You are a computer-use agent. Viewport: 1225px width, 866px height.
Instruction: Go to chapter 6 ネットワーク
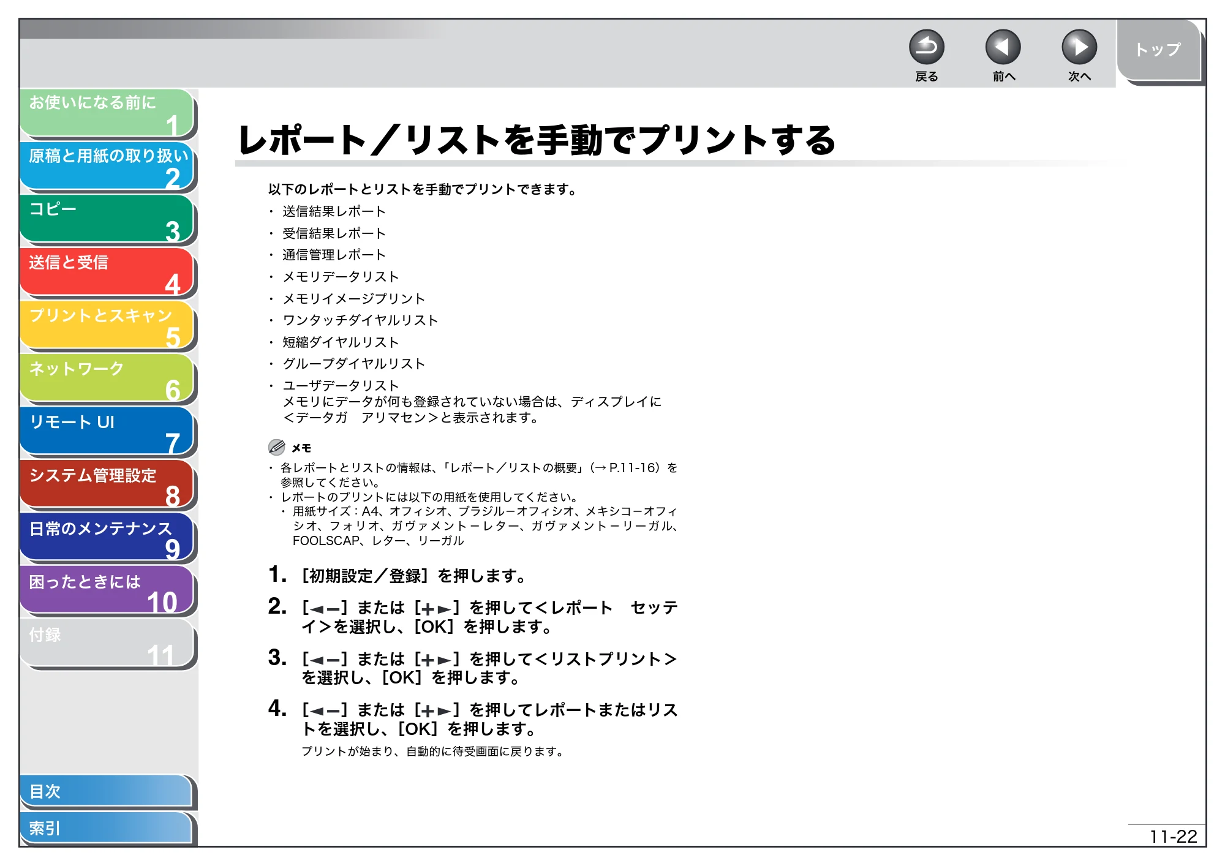[107, 379]
